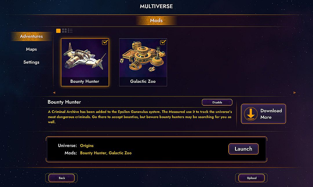Viewport: 313px width, 187px height.
Task: Open the Origins universe selector
Action: tap(87, 146)
